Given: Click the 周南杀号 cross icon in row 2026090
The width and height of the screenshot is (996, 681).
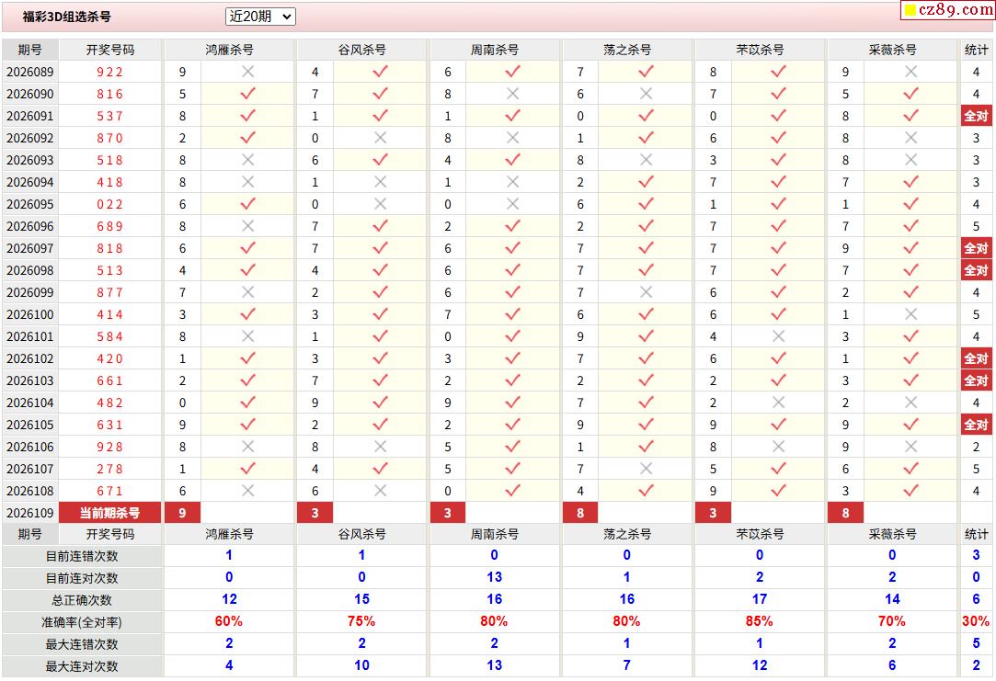Looking at the screenshot, I should [512, 94].
